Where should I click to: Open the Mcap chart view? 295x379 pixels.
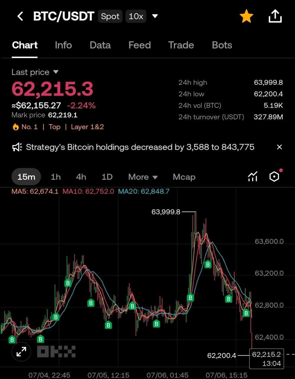click(x=184, y=177)
